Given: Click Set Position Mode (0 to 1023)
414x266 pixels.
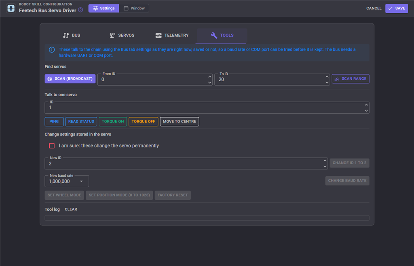Looking at the screenshot, I should point(119,195).
